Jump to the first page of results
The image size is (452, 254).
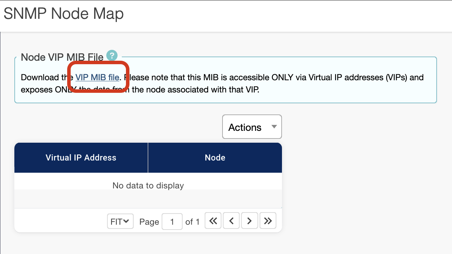[213, 221]
